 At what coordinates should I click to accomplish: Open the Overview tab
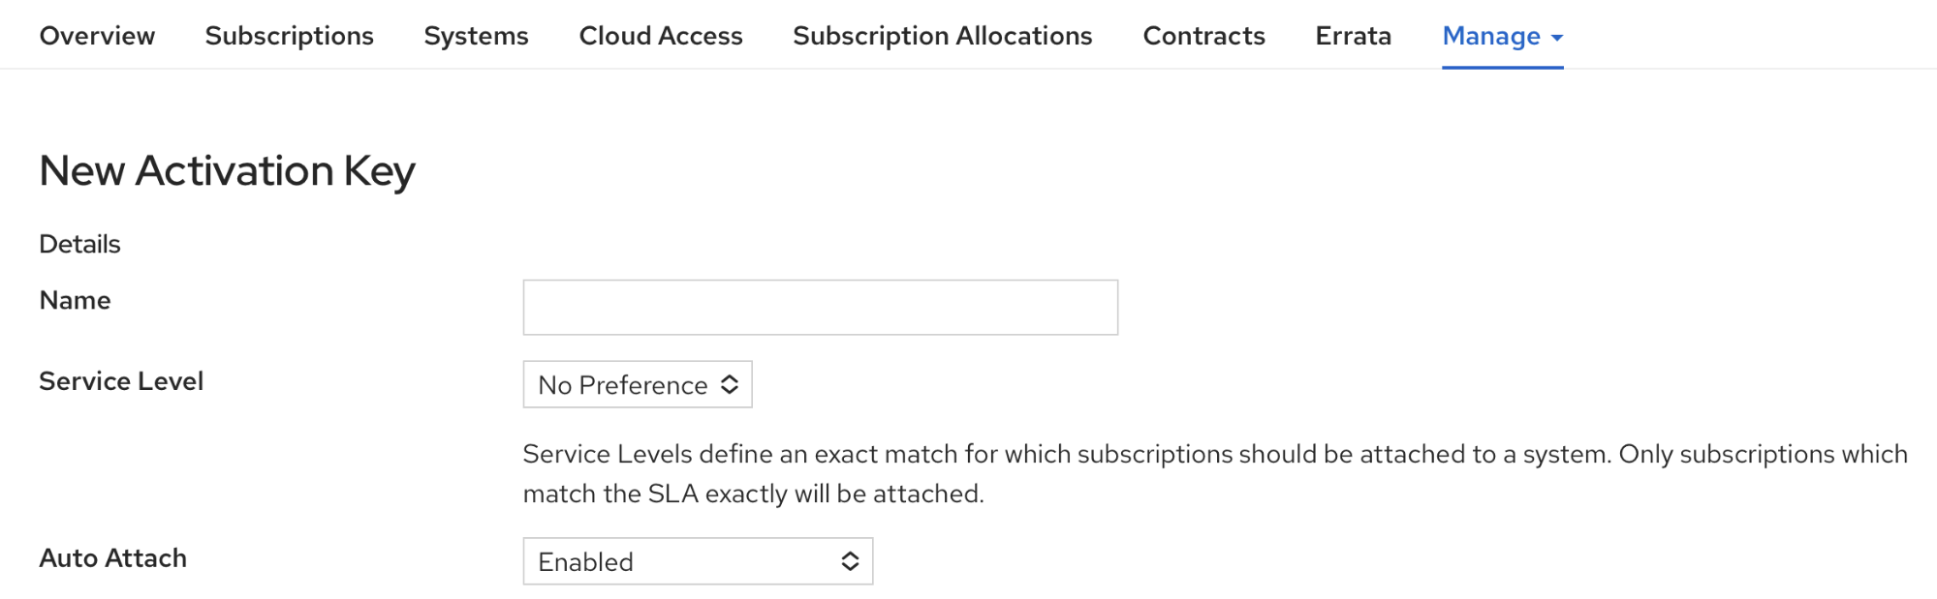[97, 36]
